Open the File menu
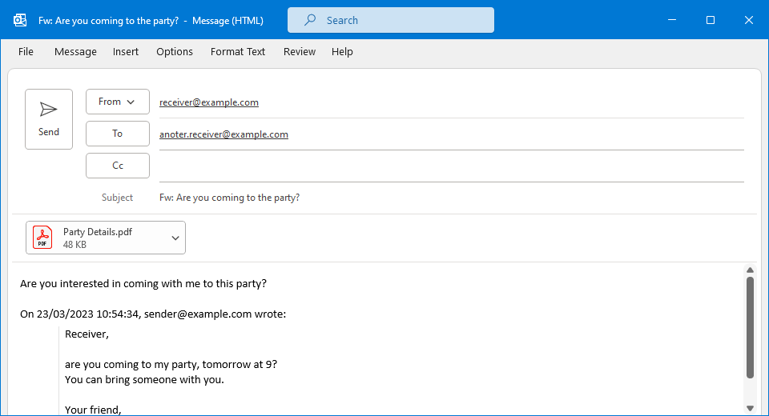The width and height of the screenshot is (769, 416). [x=26, y=51]
